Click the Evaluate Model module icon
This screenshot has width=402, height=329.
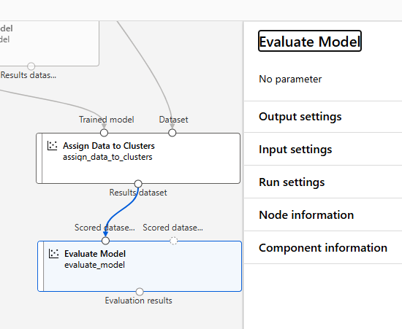(53, 254)
